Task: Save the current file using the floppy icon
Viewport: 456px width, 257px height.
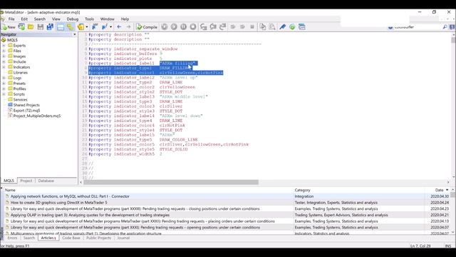Action: coord(41,27)
